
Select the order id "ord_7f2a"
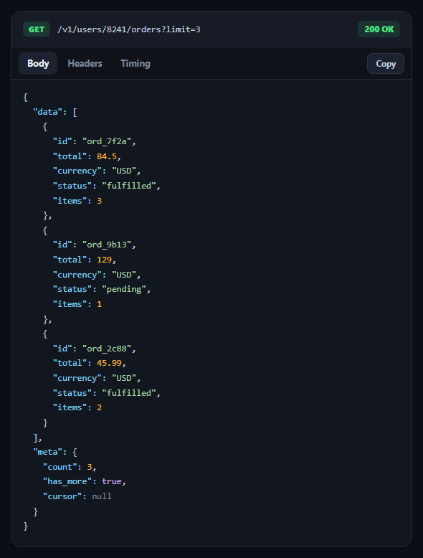107,141
